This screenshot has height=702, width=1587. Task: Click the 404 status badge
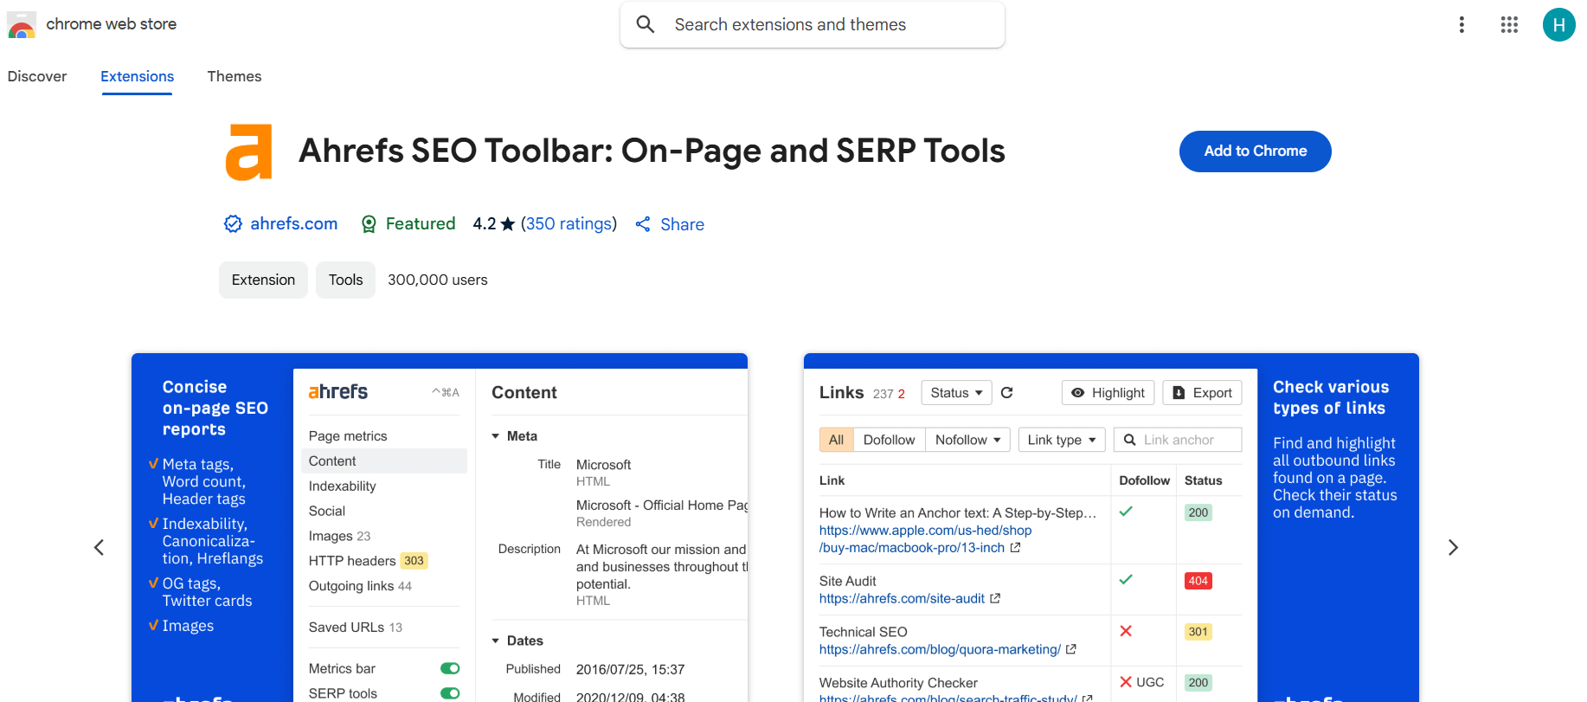click(1198, 581)
